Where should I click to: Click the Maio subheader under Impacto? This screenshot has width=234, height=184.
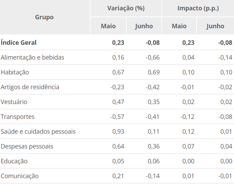tap(179, 26)
